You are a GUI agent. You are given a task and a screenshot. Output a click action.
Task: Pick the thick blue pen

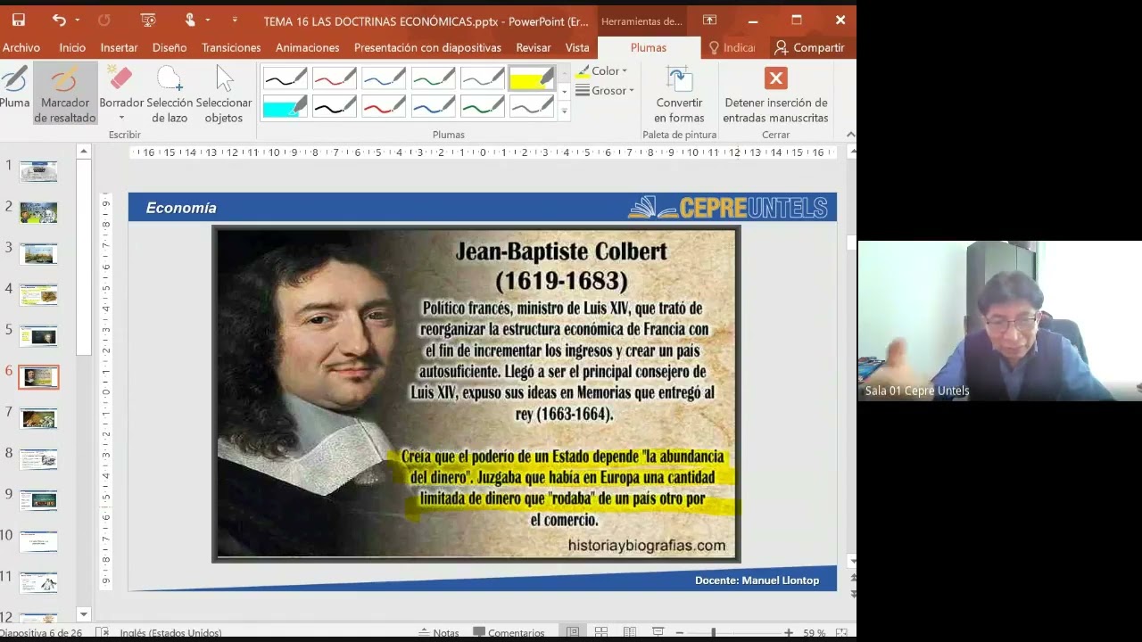[433, 107]
